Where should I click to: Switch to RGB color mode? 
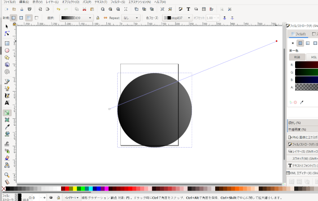(x=297, y=57)
